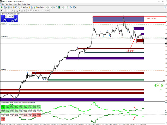
Task: Toggle the Terminal window icon
Action: (16, 8)
